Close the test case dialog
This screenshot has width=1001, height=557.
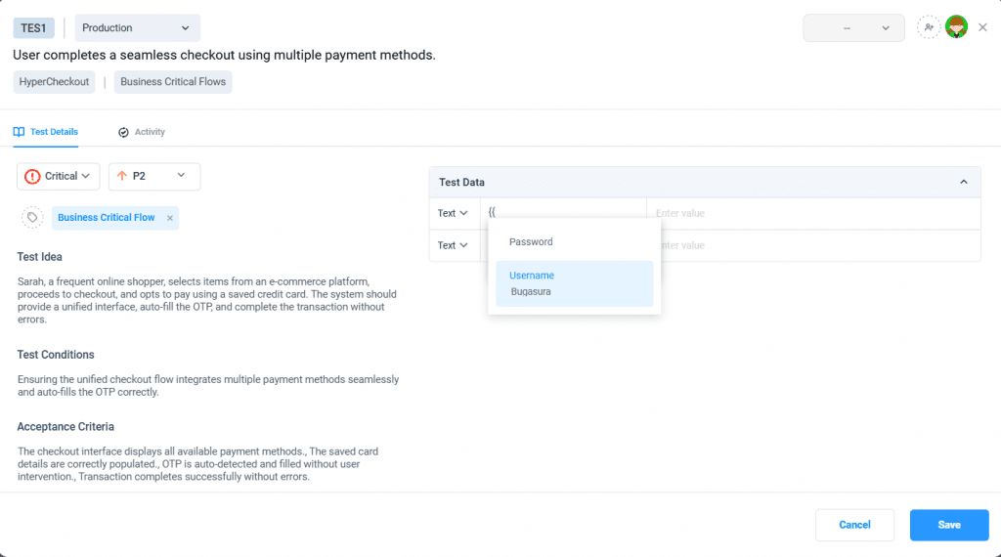pyautogui.click(x=982, y=28)
